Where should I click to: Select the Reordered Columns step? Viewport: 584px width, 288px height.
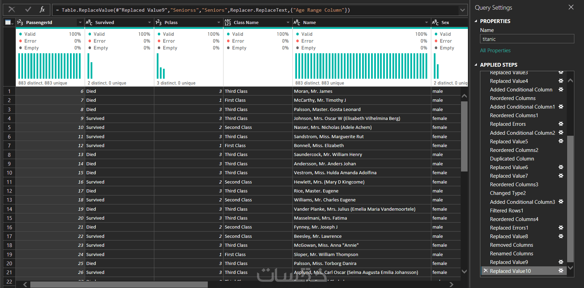click(x=513, y=98)
